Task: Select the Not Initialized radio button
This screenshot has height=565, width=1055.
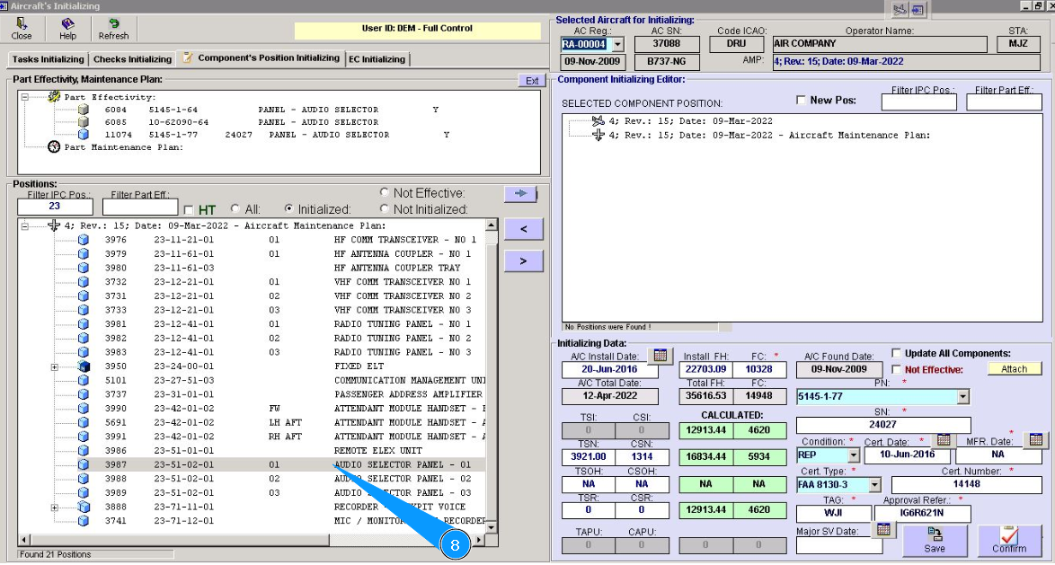Action: [x=385, y=209]
